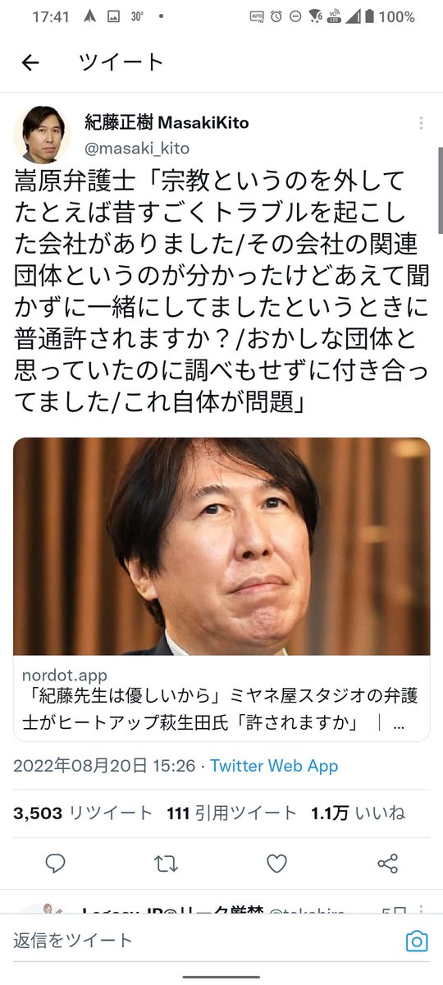View the 1.1万 いいね list

(358, 813)
